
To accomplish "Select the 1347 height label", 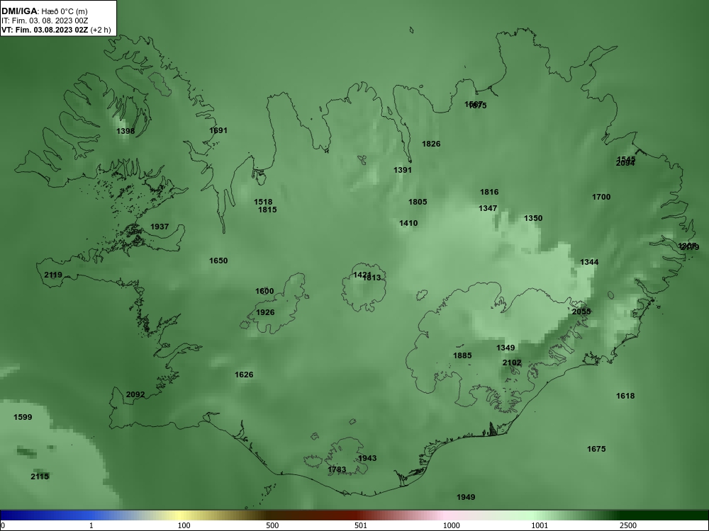I will click(488, 208).
